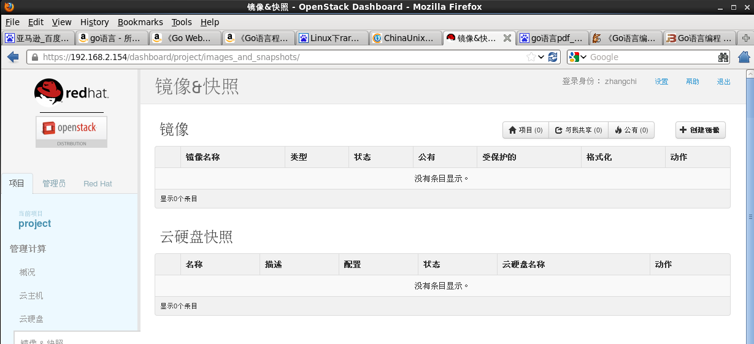Screen dimensions: 754x344
Task: Select the 项目 sidebar tab
Action: coord(17,183)
